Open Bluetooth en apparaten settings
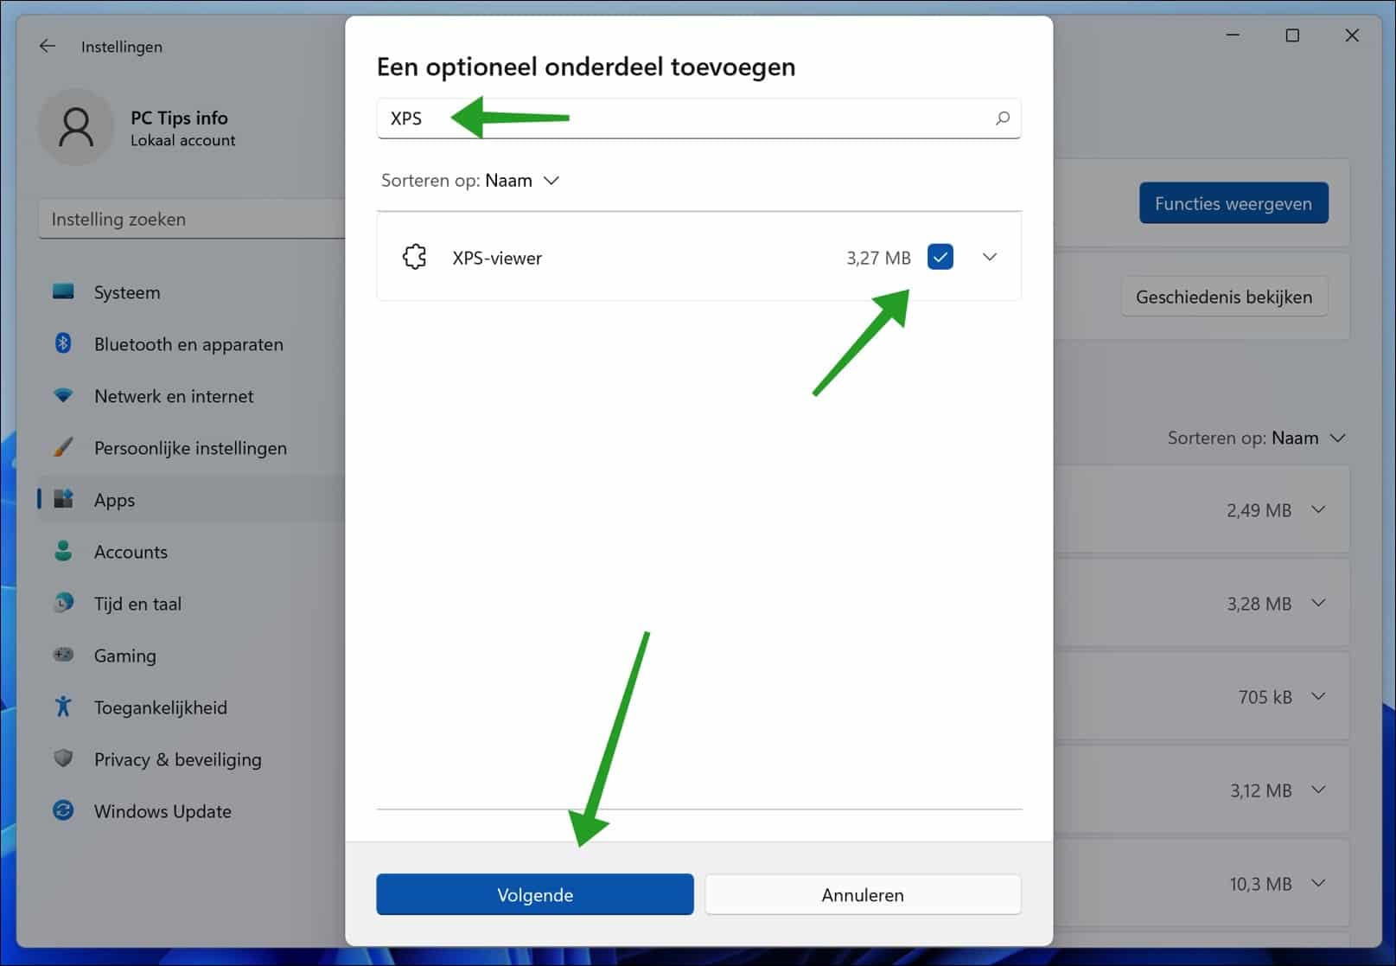 pyautogui.click(x=188, y=343)
